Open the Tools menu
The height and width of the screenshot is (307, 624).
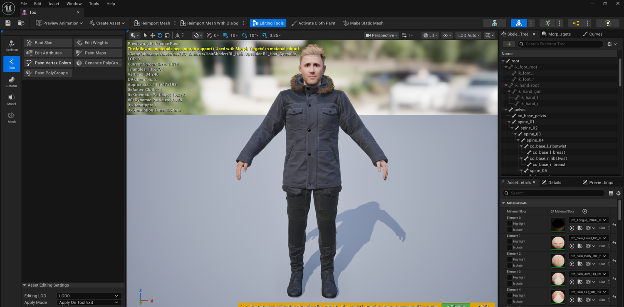pos(94,4)
